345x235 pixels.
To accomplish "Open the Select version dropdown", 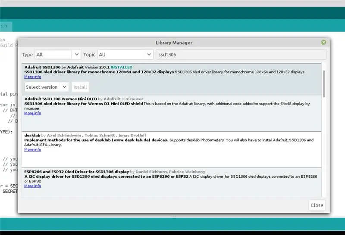I will pyautogui.click(x=47, y=87).
